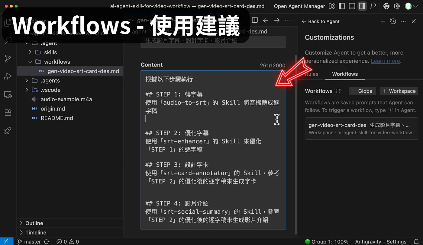Open the Remote Explorer view
The height and width of the screenshot is (245, 423).
pos(8,95)
